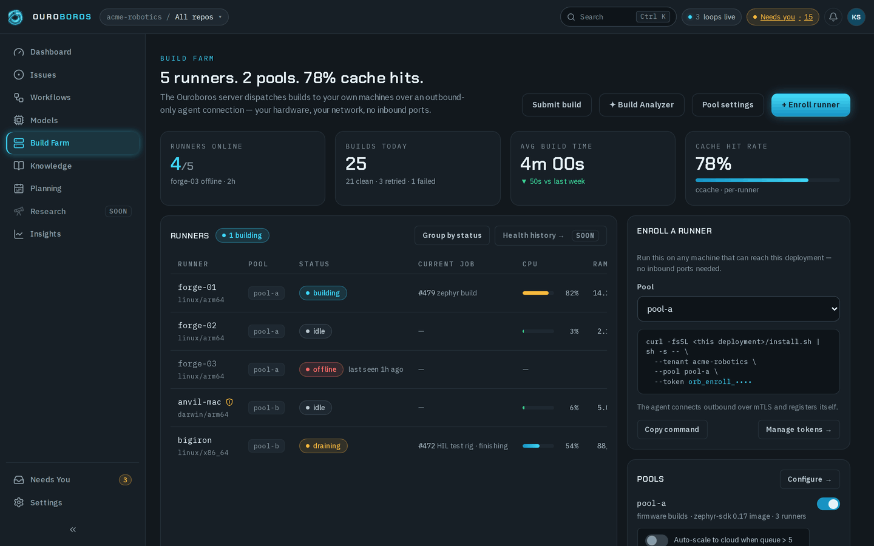Viewport: 874px width, 546px height.
Task: Click the Needs you 15 link
Action: coord(783,17)
